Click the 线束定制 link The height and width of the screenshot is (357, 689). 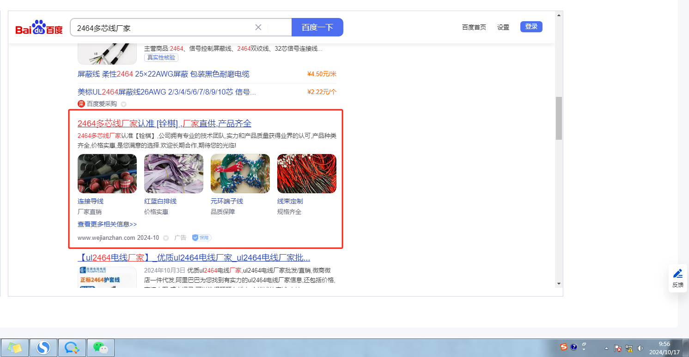pos(290,201)
